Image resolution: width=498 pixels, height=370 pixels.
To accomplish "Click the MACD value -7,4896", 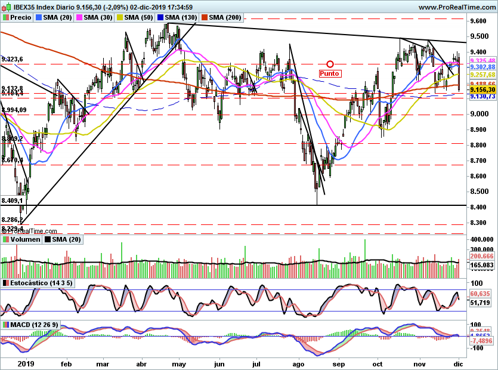I will click(x=481, y=341).
